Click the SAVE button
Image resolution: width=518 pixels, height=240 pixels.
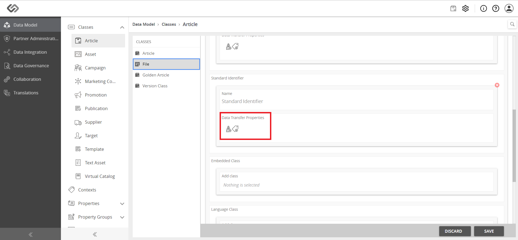[x=489, y=231]
